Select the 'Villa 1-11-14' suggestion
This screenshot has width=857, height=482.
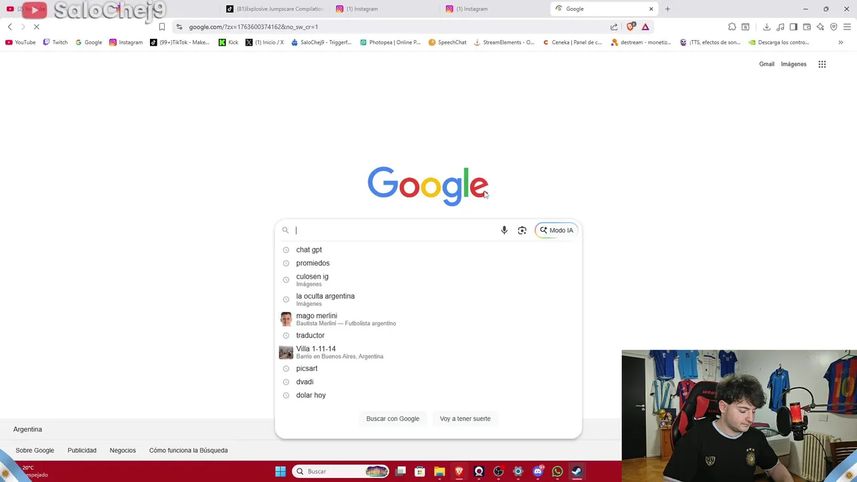click(428, 352)
